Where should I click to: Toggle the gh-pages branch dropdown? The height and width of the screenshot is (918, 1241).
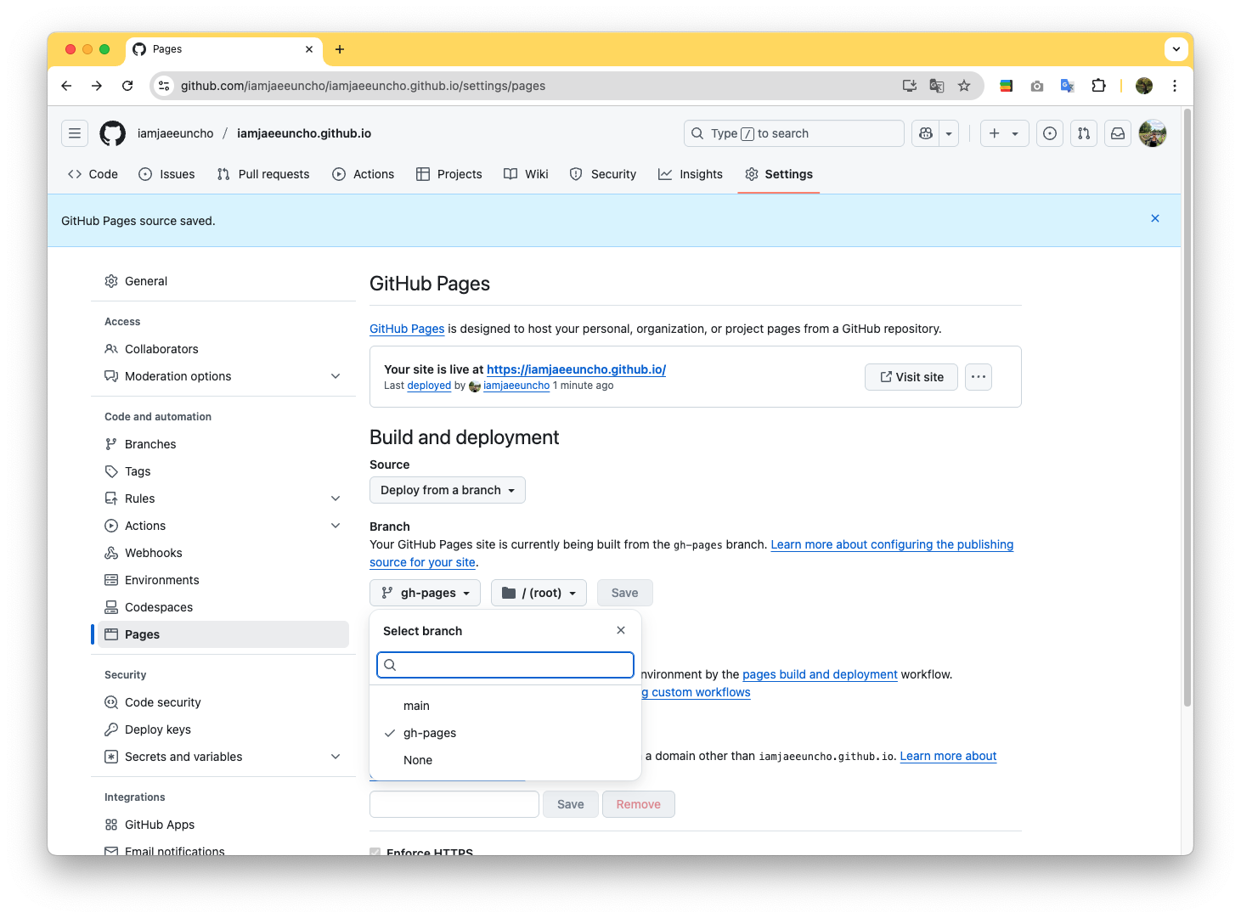point(426,593)
